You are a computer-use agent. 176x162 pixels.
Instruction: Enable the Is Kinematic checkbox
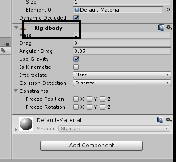tap(76, 67)
